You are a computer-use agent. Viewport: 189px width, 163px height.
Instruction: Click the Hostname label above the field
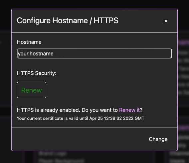point(29,42)
